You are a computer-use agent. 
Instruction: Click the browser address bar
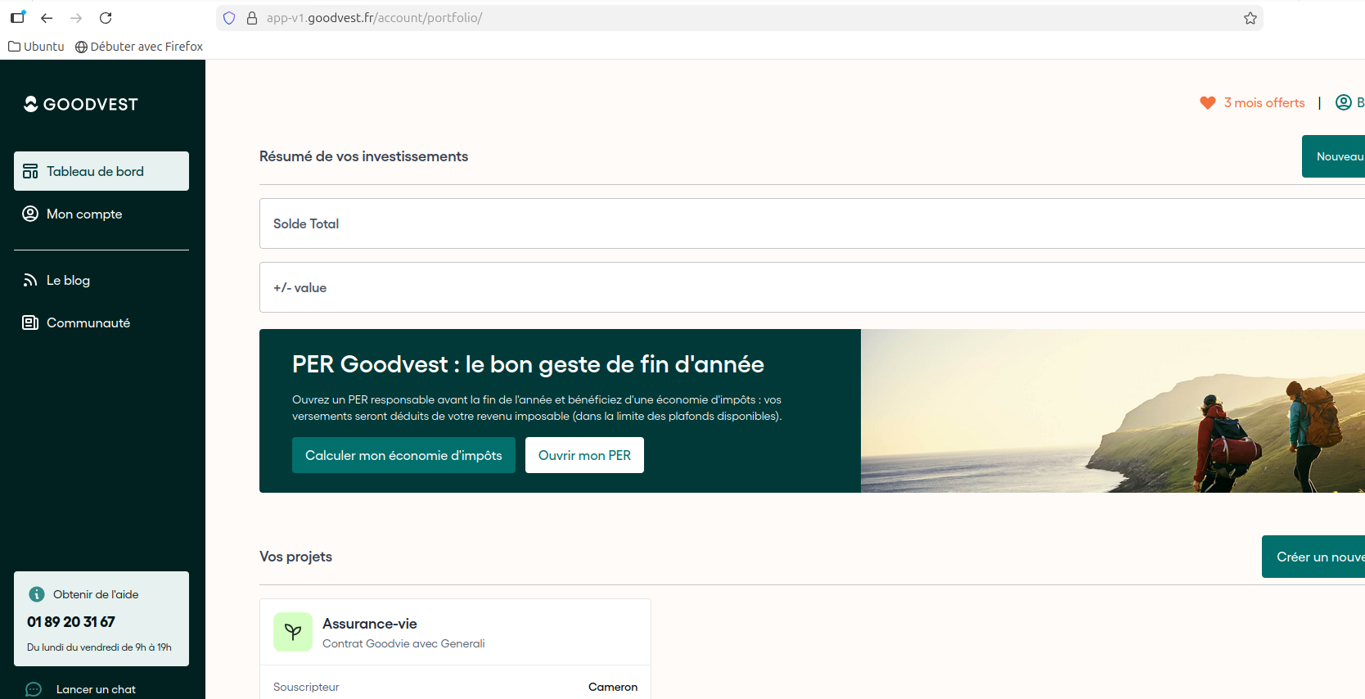click(x=737, y=18)
